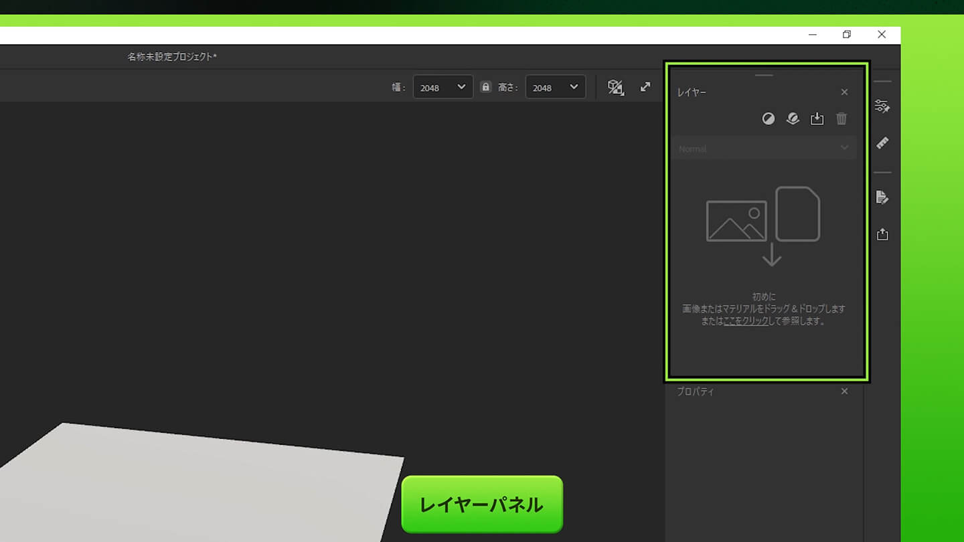This screenshot has height=542, width=964.
Task: Add a filter using the half-circle icon
Action: (769, 119)
